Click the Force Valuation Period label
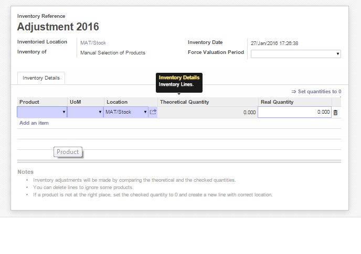361x254 pixels. pos(216,52)
